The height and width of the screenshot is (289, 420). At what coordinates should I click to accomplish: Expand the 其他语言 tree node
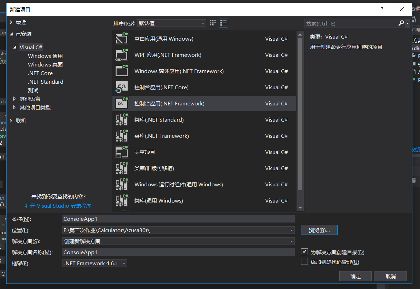point(15,99)
